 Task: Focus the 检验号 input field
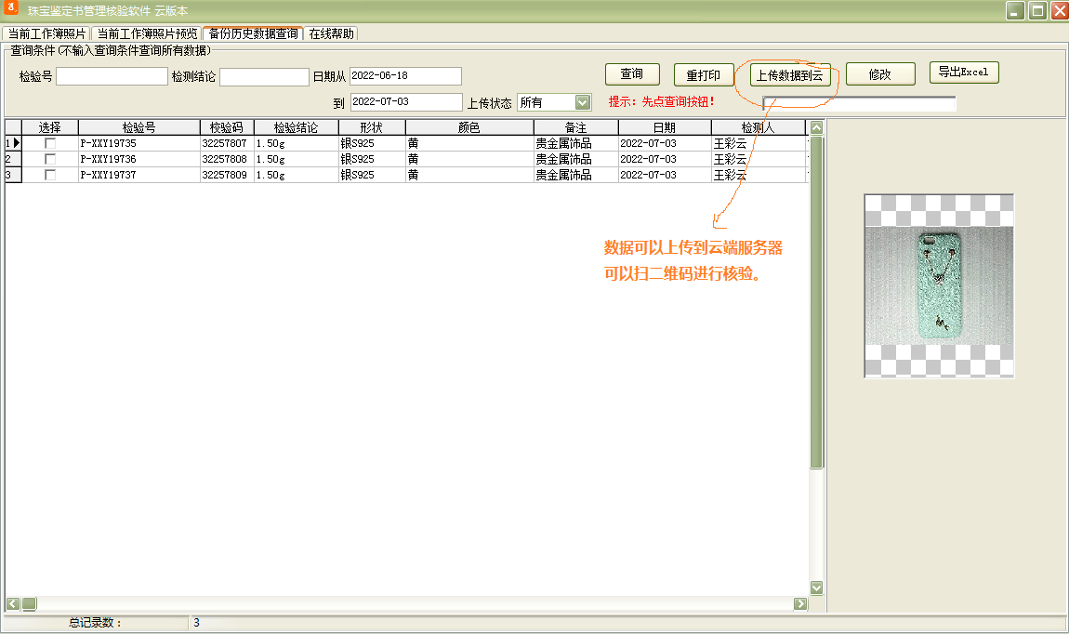[x=112, y=76]
